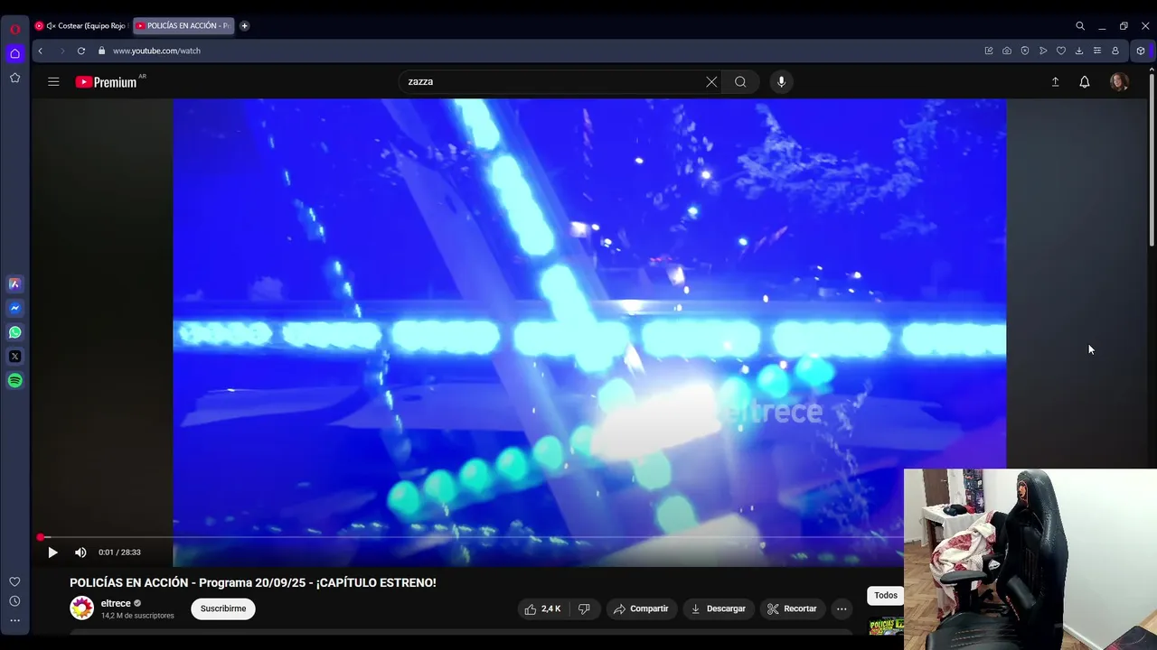Open WhatsApp in the Opera sidebar
The width and height of the screenshot is (1157, 650).
coord(14,332)
